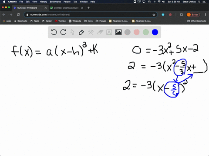
Task: Choose the pink pen color
Action: coord(137,32)
